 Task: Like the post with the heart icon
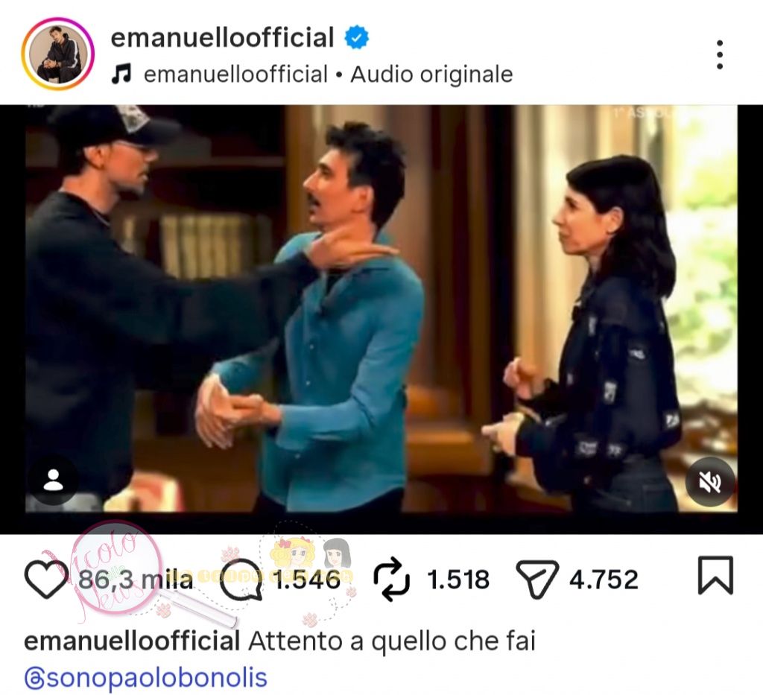click(45, 578)
